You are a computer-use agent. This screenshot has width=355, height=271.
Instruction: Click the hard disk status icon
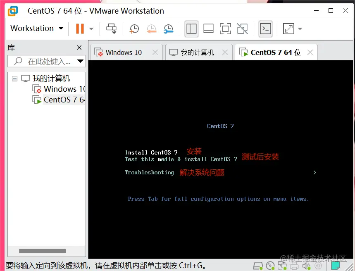(258, 266)
